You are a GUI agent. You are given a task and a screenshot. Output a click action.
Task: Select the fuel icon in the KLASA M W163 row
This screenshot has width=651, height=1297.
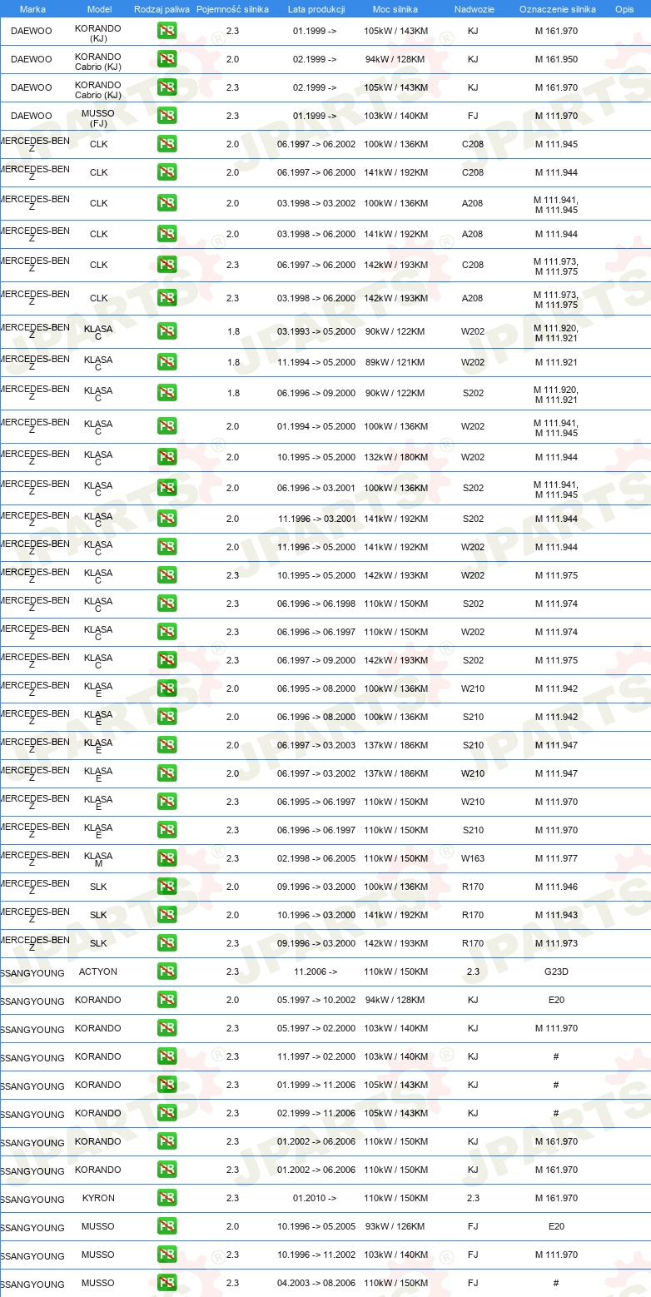coord(167,858)
